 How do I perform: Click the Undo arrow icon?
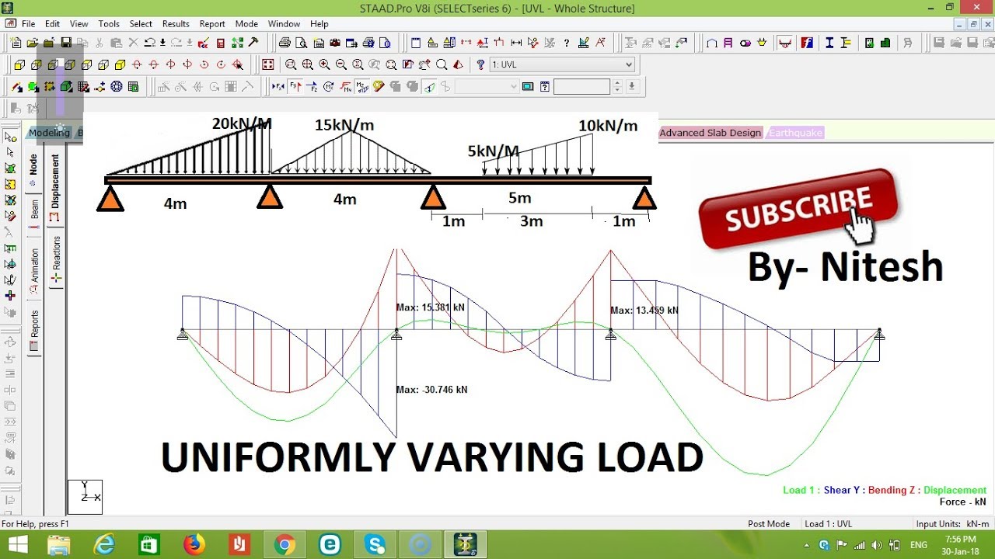149,43
